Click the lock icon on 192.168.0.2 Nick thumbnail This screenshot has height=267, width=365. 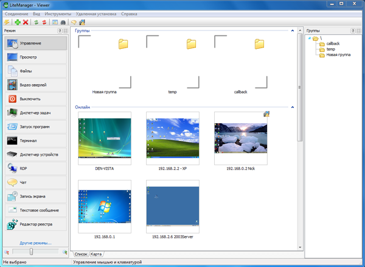pos(266,114)
